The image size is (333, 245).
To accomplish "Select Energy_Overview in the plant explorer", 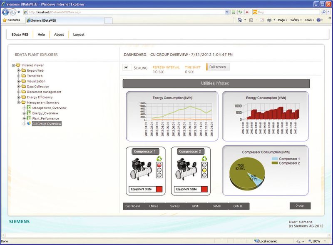I will coord(45,113).
